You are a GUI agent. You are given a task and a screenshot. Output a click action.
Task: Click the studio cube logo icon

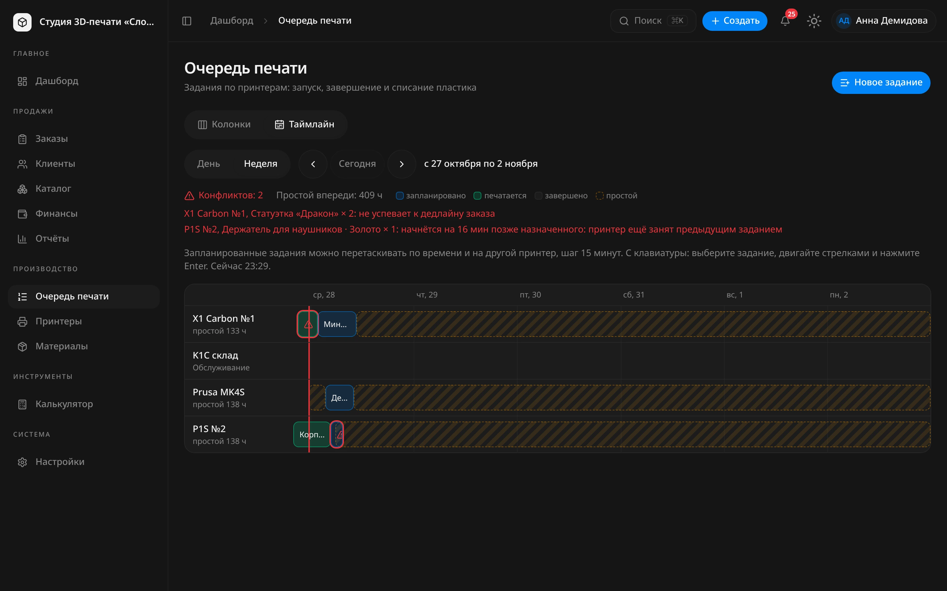click(x=22, y=22)
